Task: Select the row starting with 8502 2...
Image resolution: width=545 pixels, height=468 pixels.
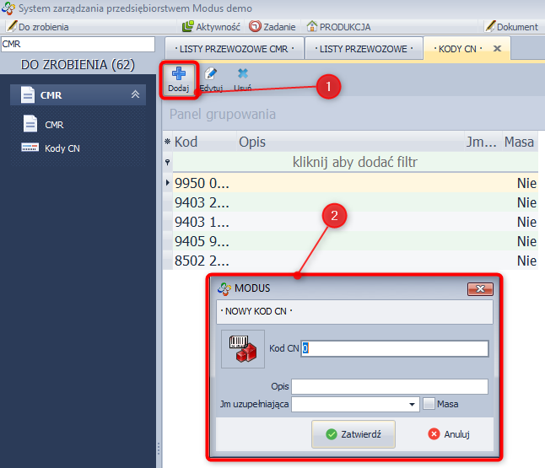Action: pyautogui.click(x=355, y=261)
